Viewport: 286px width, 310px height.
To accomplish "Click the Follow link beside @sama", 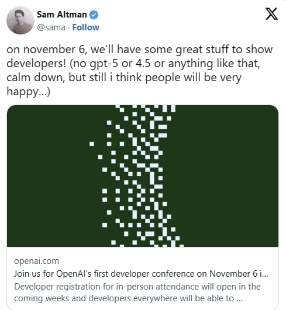I will point(85,27).
